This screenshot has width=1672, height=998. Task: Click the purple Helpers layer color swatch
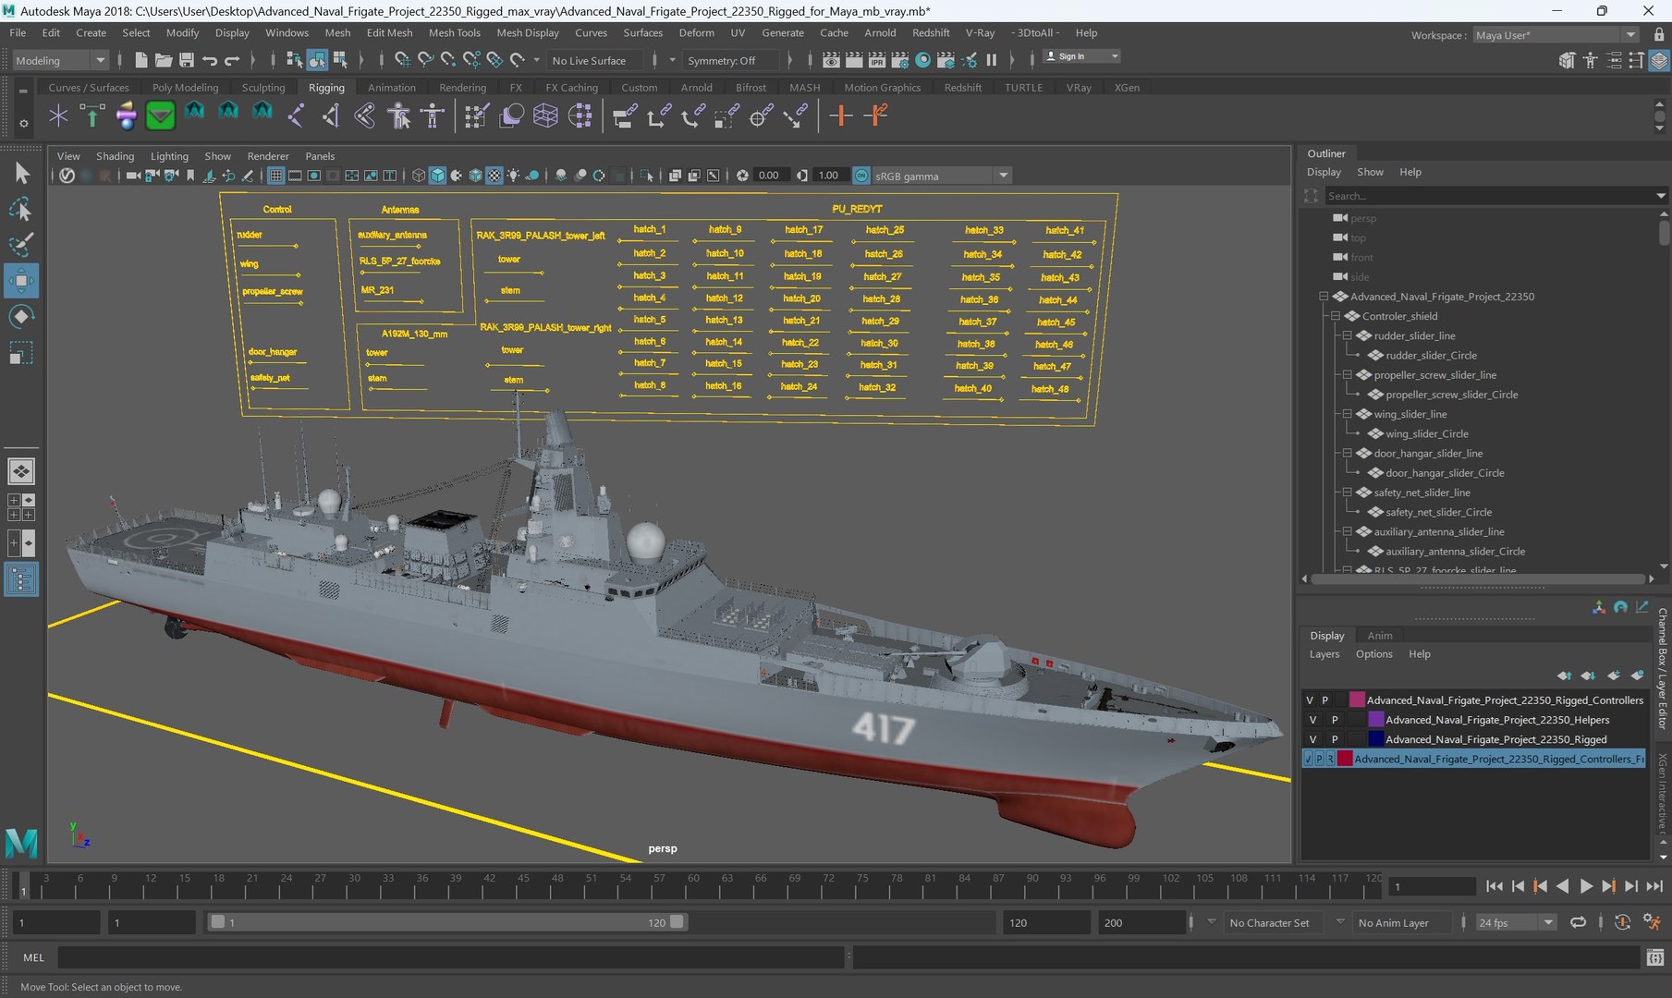(x=1375, y=720)
